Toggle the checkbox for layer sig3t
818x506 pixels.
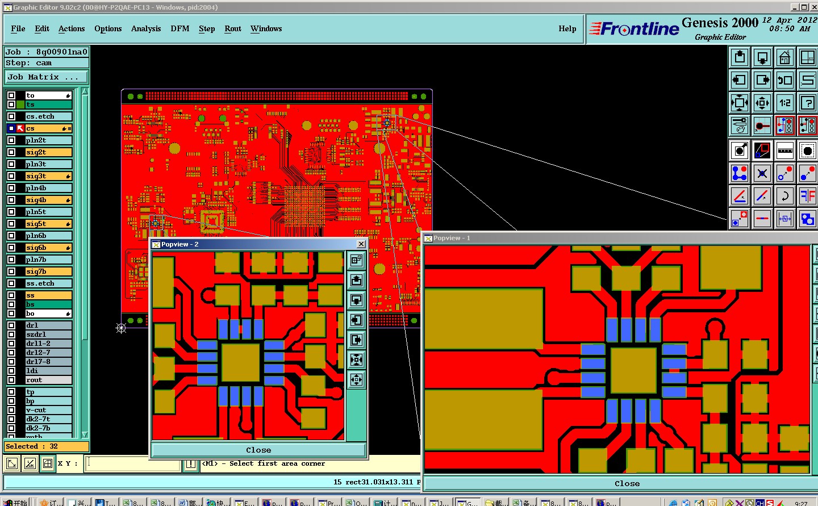tap(11, 176)
